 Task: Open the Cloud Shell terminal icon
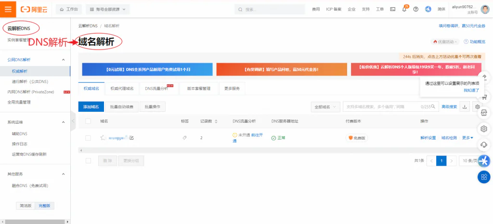pos(393,9)
